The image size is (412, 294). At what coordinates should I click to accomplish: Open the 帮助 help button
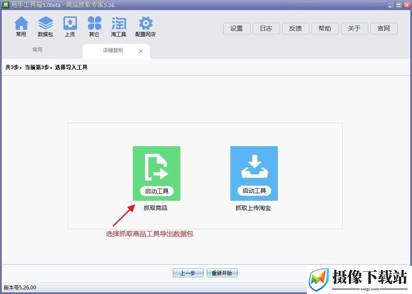[x=325, y=29]
